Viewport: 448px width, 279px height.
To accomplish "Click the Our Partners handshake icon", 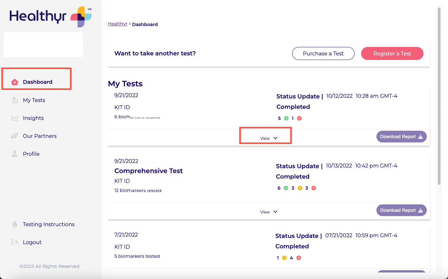I will tap(15, 136).
